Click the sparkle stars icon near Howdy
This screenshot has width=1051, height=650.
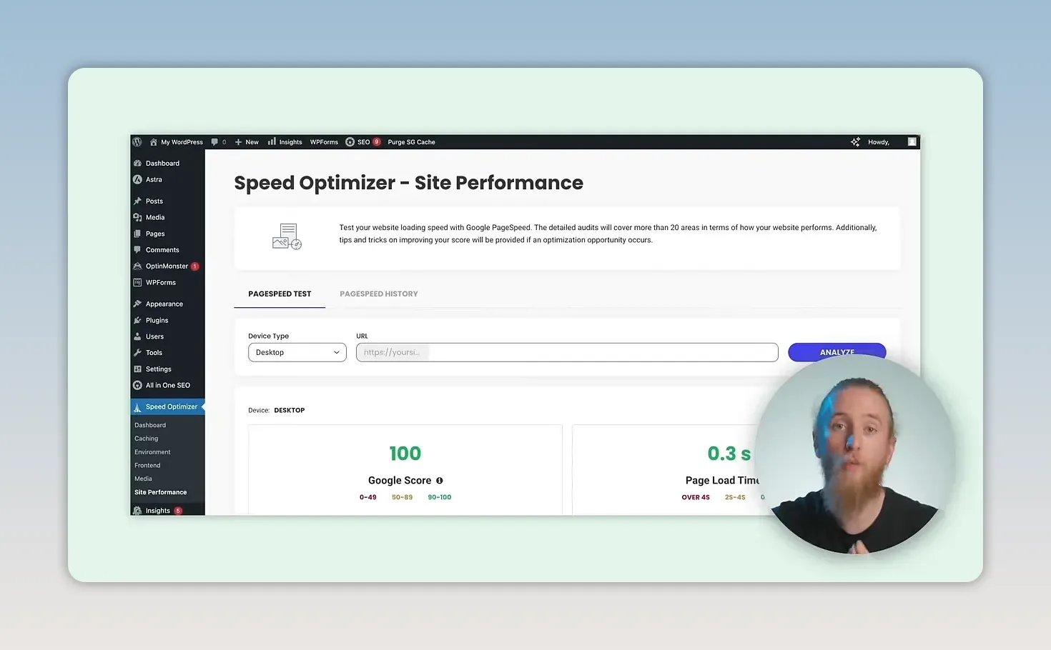tap(855, 142)
